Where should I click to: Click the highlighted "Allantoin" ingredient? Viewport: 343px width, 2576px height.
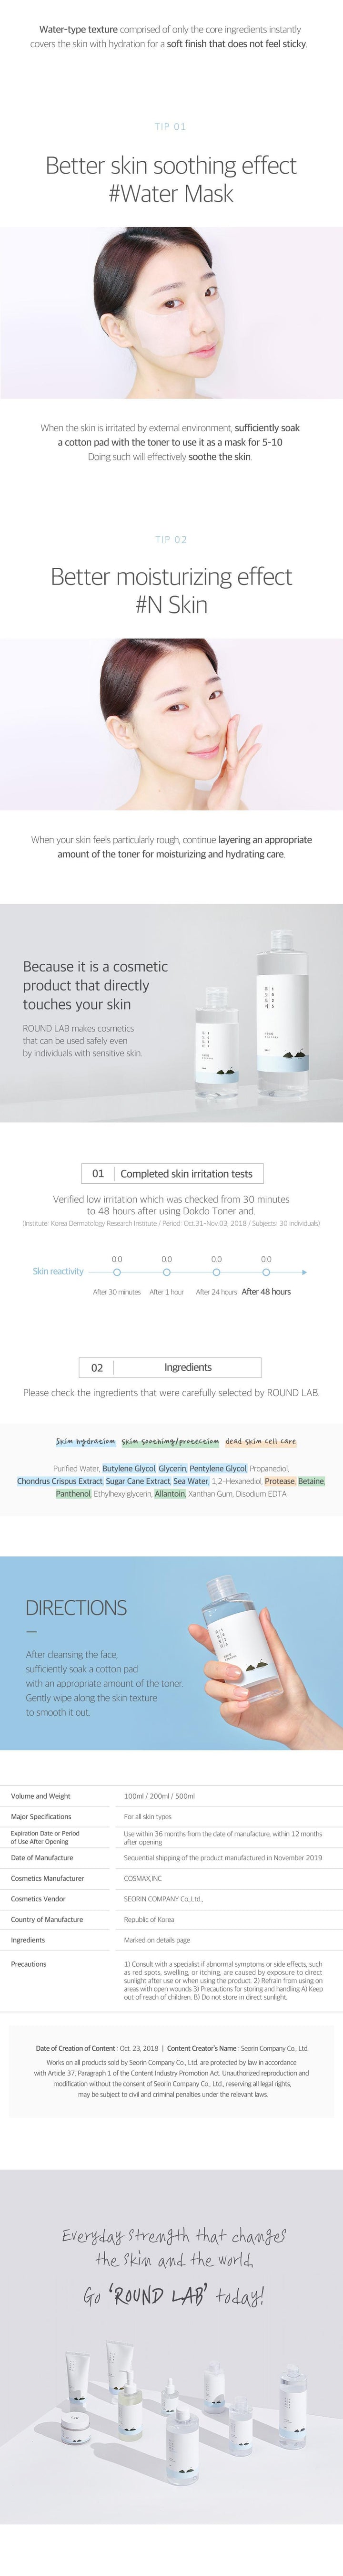170,1494
